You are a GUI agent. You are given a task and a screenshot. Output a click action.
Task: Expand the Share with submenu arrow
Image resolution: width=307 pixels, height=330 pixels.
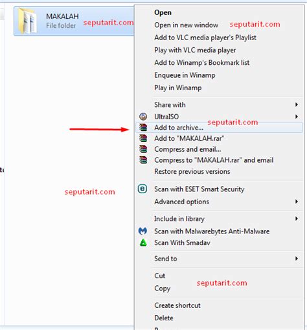click(x=297, y=104)
